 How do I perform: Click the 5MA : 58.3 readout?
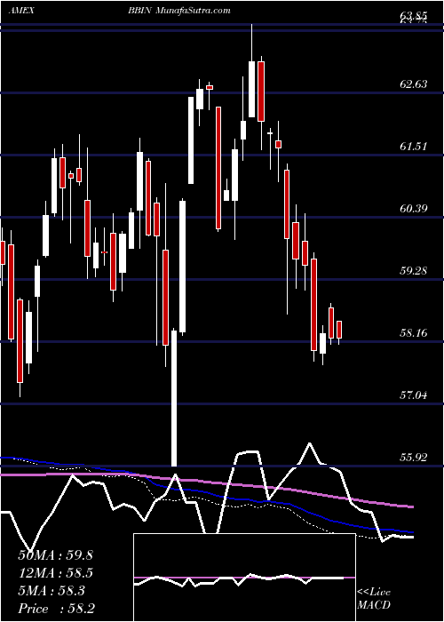point(52,591)
